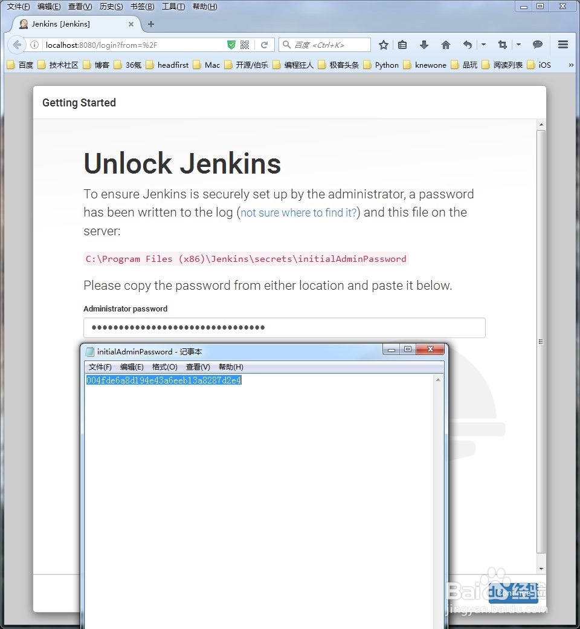Open a new tab with plus button
Viewport: 580px width, 629px height.
(x=151, y=24)
